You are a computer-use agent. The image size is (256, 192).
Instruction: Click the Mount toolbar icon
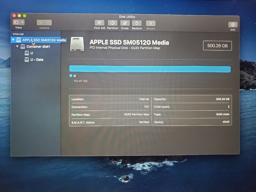point(151,23)
